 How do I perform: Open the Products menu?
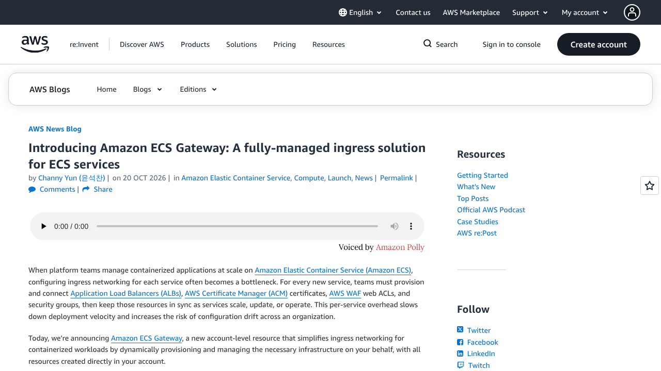(195, 44)
